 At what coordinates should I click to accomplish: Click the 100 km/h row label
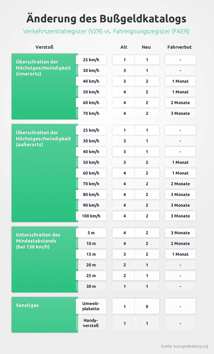click(x=91, y=216)
